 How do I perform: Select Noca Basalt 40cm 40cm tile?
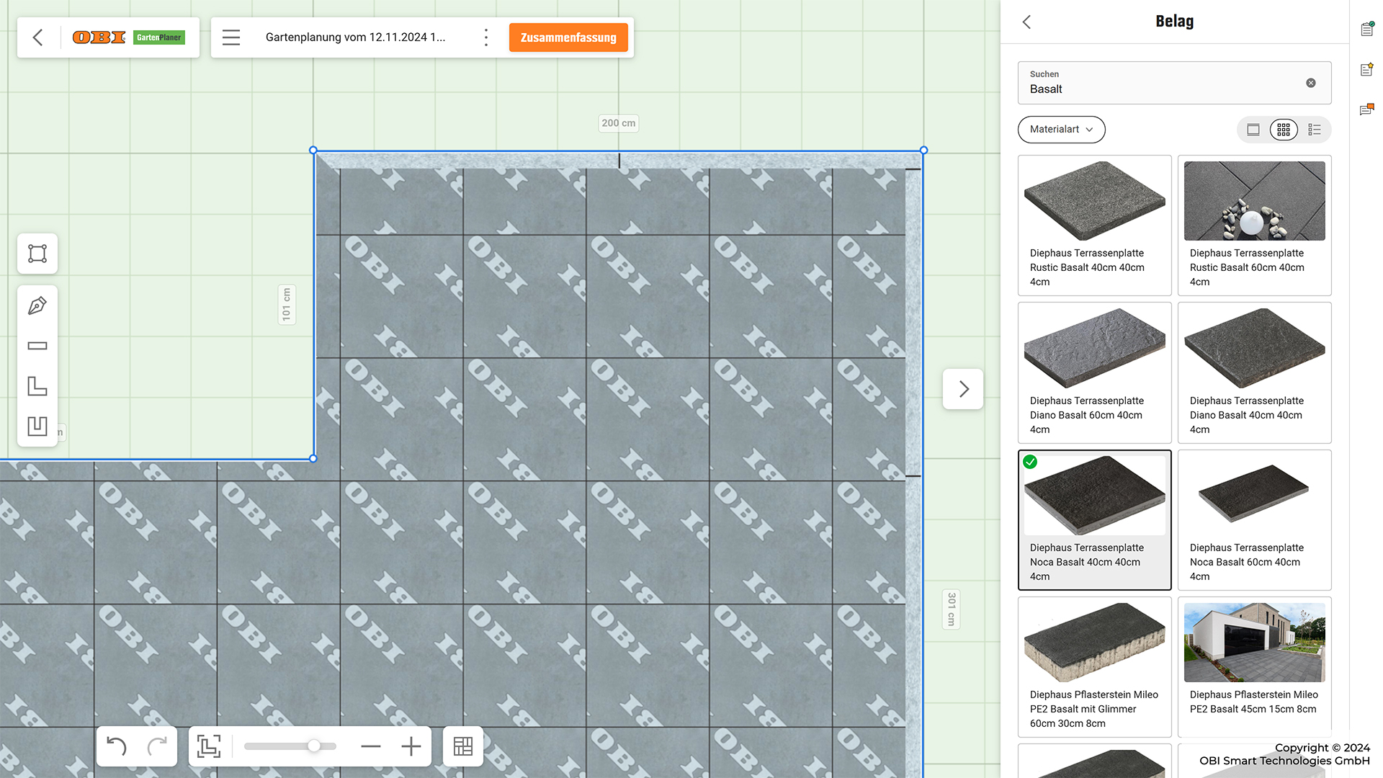[x=1095, y=520]
